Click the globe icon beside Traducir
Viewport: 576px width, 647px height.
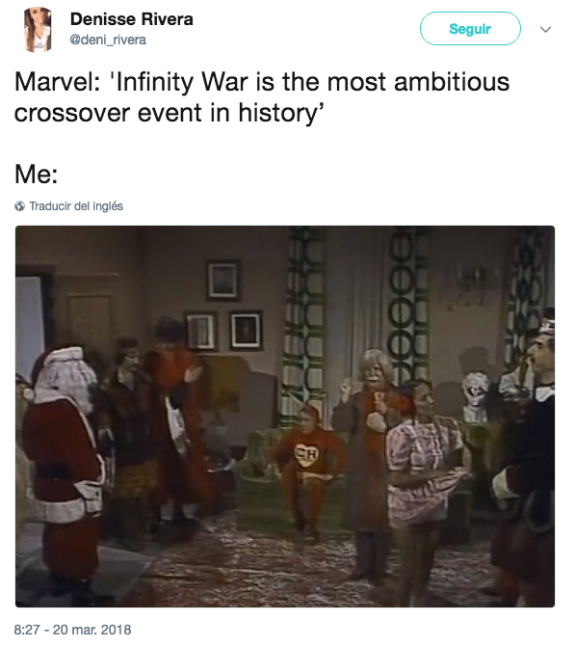pyautogui.click(x=19, y=206)
